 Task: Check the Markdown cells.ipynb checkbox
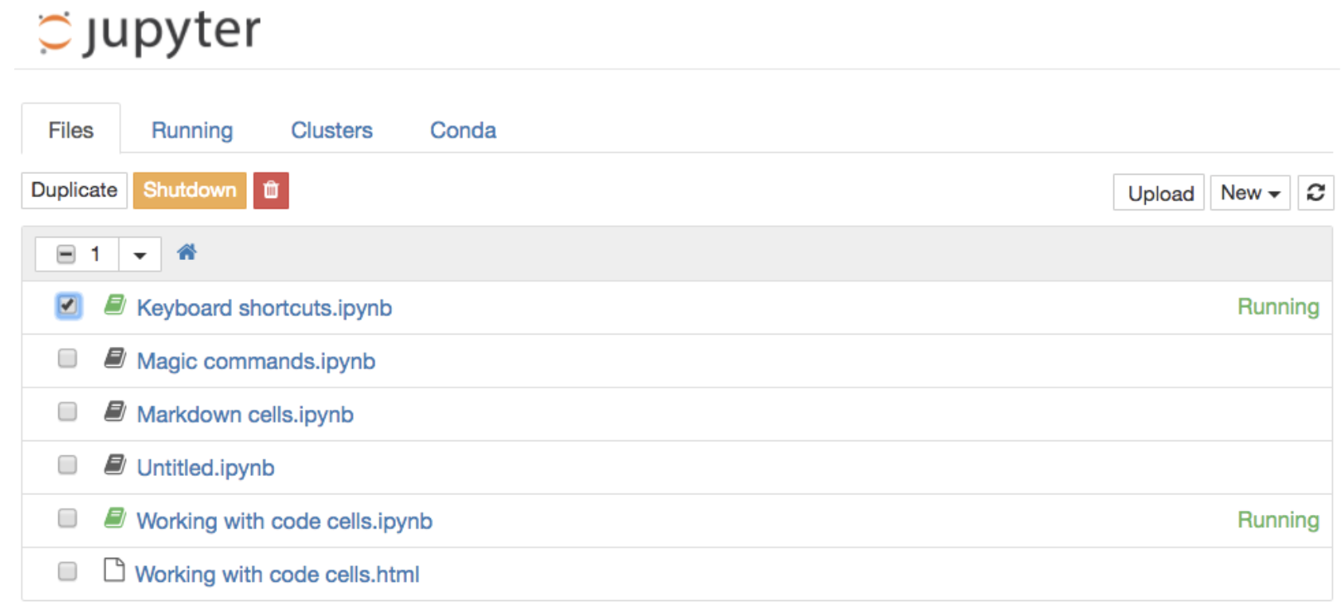(67, 411)
